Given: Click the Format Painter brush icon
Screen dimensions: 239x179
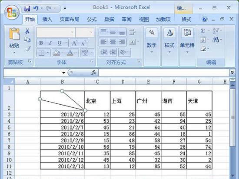Looking at the screenshot, I should coord(28,49).
